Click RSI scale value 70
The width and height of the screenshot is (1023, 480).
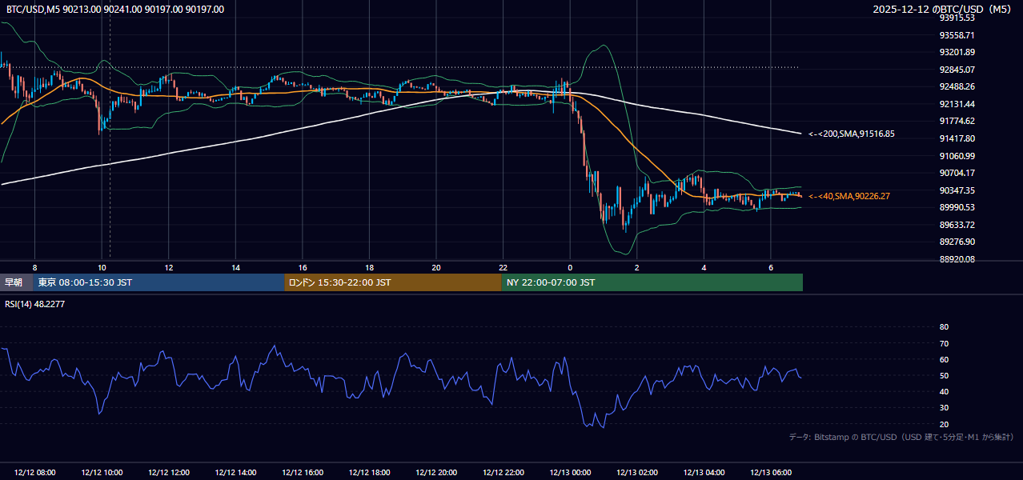pyautogui.click(x=944, y=343)
